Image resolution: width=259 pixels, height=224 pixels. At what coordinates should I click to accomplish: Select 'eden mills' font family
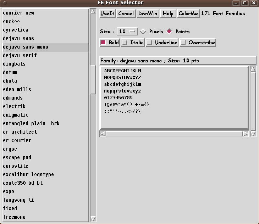click(x=45, y=89)
